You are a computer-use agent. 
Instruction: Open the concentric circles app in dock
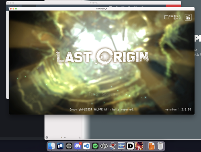[69, 146]
